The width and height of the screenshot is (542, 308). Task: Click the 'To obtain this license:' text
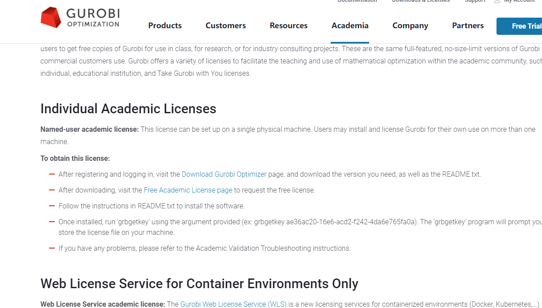pos(75,158)
